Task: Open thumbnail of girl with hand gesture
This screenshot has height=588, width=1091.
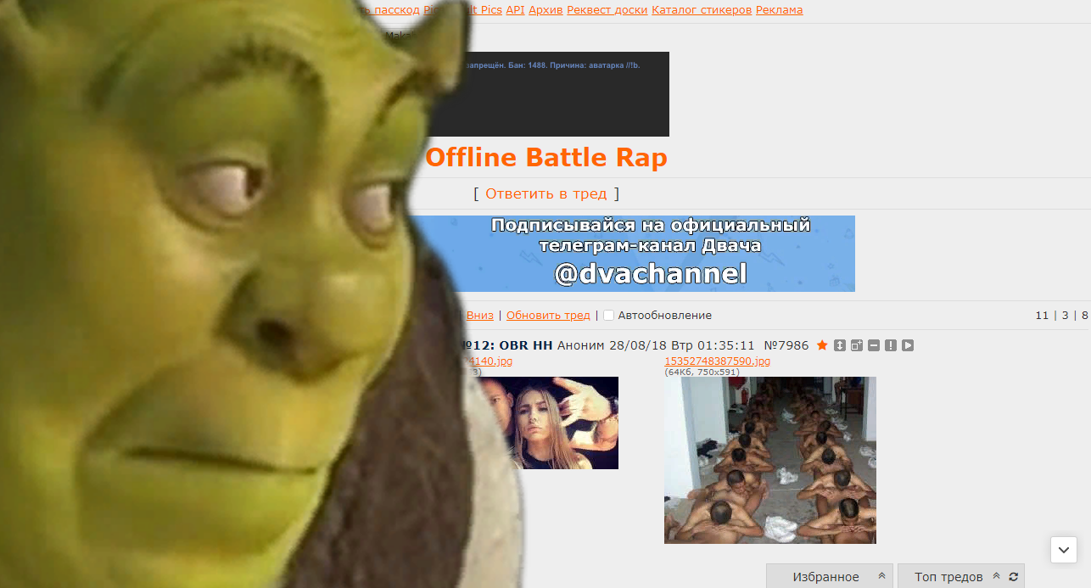Action: 550,423
